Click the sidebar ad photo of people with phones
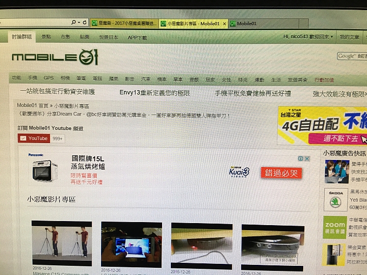 pyautogui.click(x=337, y=172)
